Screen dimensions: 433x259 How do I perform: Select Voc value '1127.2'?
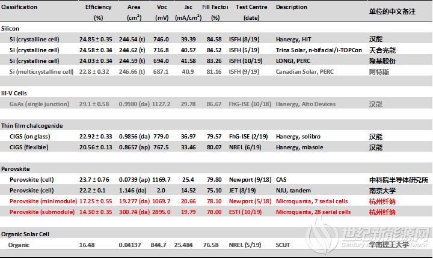pyautogui.click(x=161, y=104)
